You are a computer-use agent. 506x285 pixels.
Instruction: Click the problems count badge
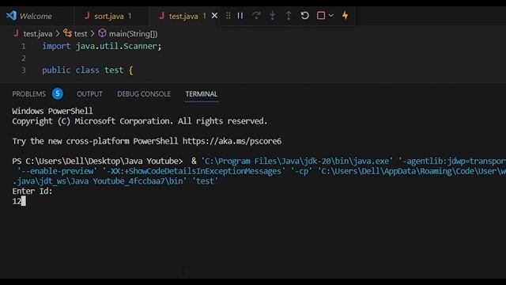[58, 93]
